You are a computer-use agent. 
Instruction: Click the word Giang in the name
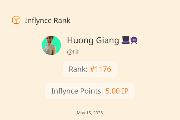[107, 40]
